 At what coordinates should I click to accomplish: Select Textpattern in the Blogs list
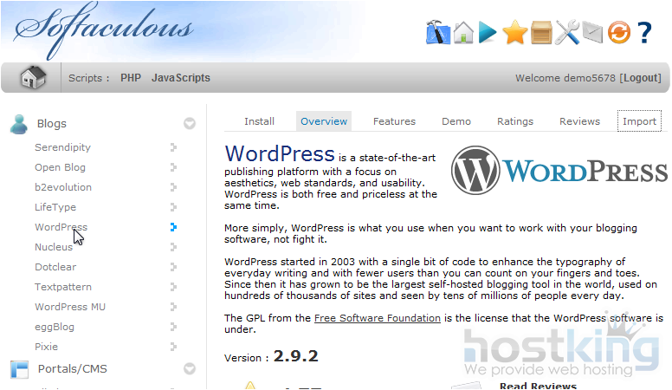click(x=62, y=287)
